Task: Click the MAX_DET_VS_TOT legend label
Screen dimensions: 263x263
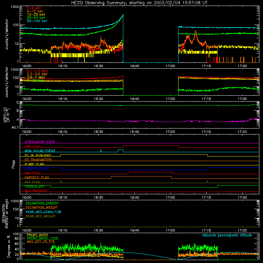Action: tap(40, 242)
